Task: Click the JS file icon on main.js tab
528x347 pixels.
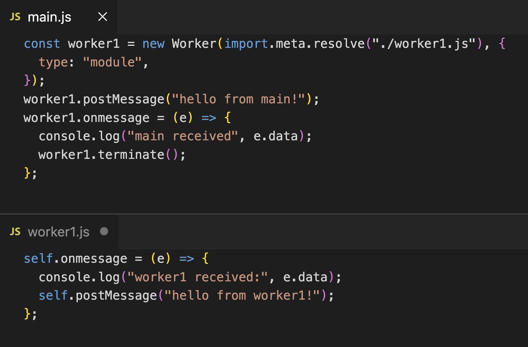Action: pyautogui.click(x=15, y=17)
